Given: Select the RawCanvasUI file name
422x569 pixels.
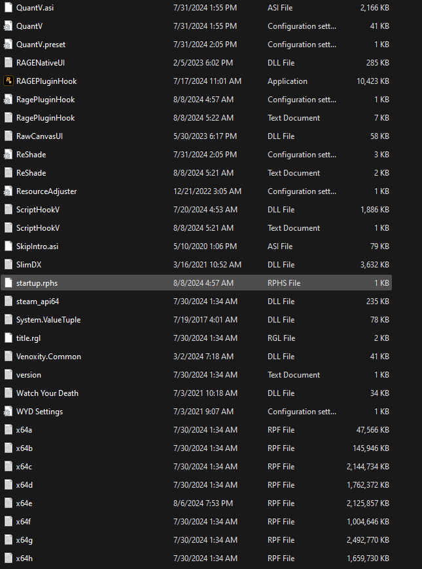Looking at the screenshot, I should pyautogui.click(x=39, y=136).
